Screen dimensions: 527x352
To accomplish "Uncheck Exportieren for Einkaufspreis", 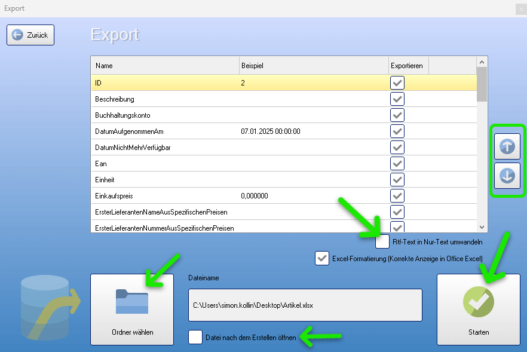I will (397, 195).
